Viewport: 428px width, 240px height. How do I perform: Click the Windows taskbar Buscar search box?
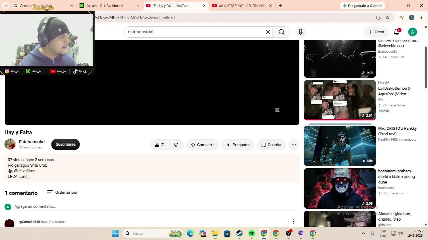(x=152, y=234)
